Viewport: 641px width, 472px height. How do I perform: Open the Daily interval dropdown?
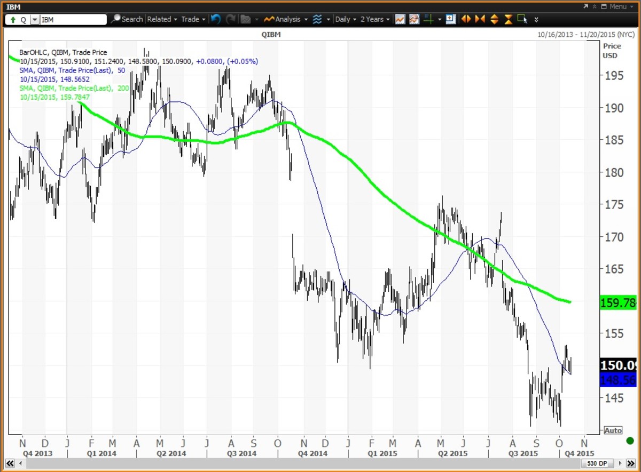(x=345, y=19)
